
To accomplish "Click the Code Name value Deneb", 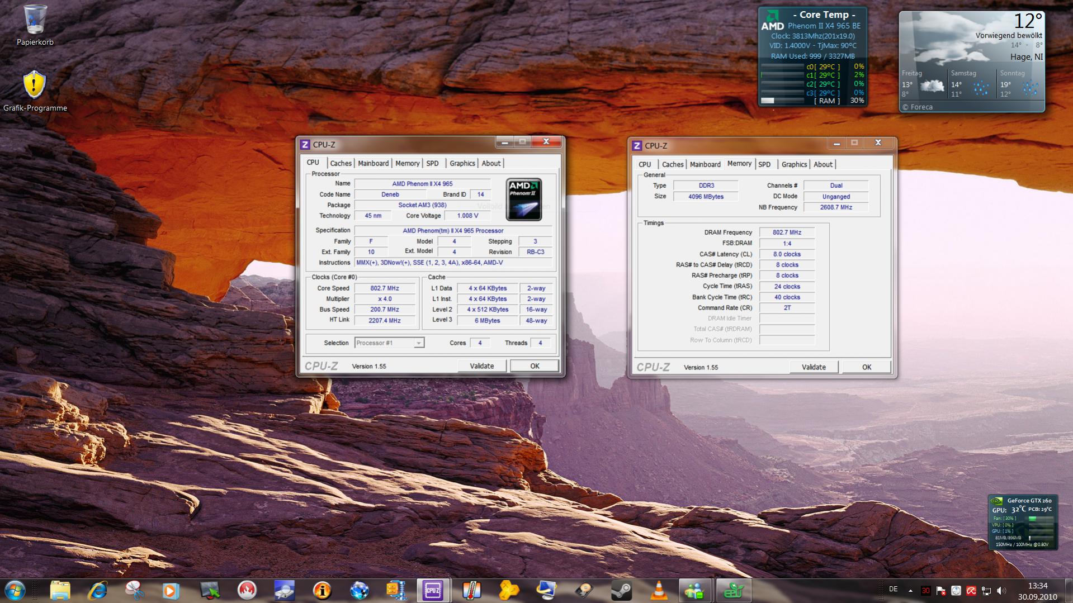I will [x=390, y=194].
